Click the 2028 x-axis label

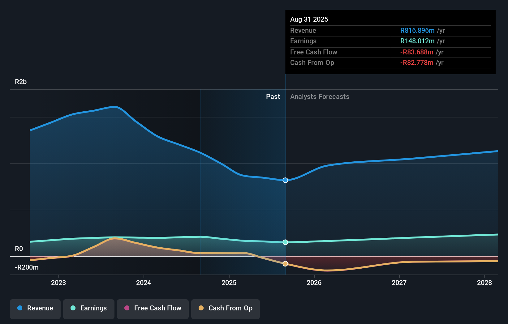[484, 283]
